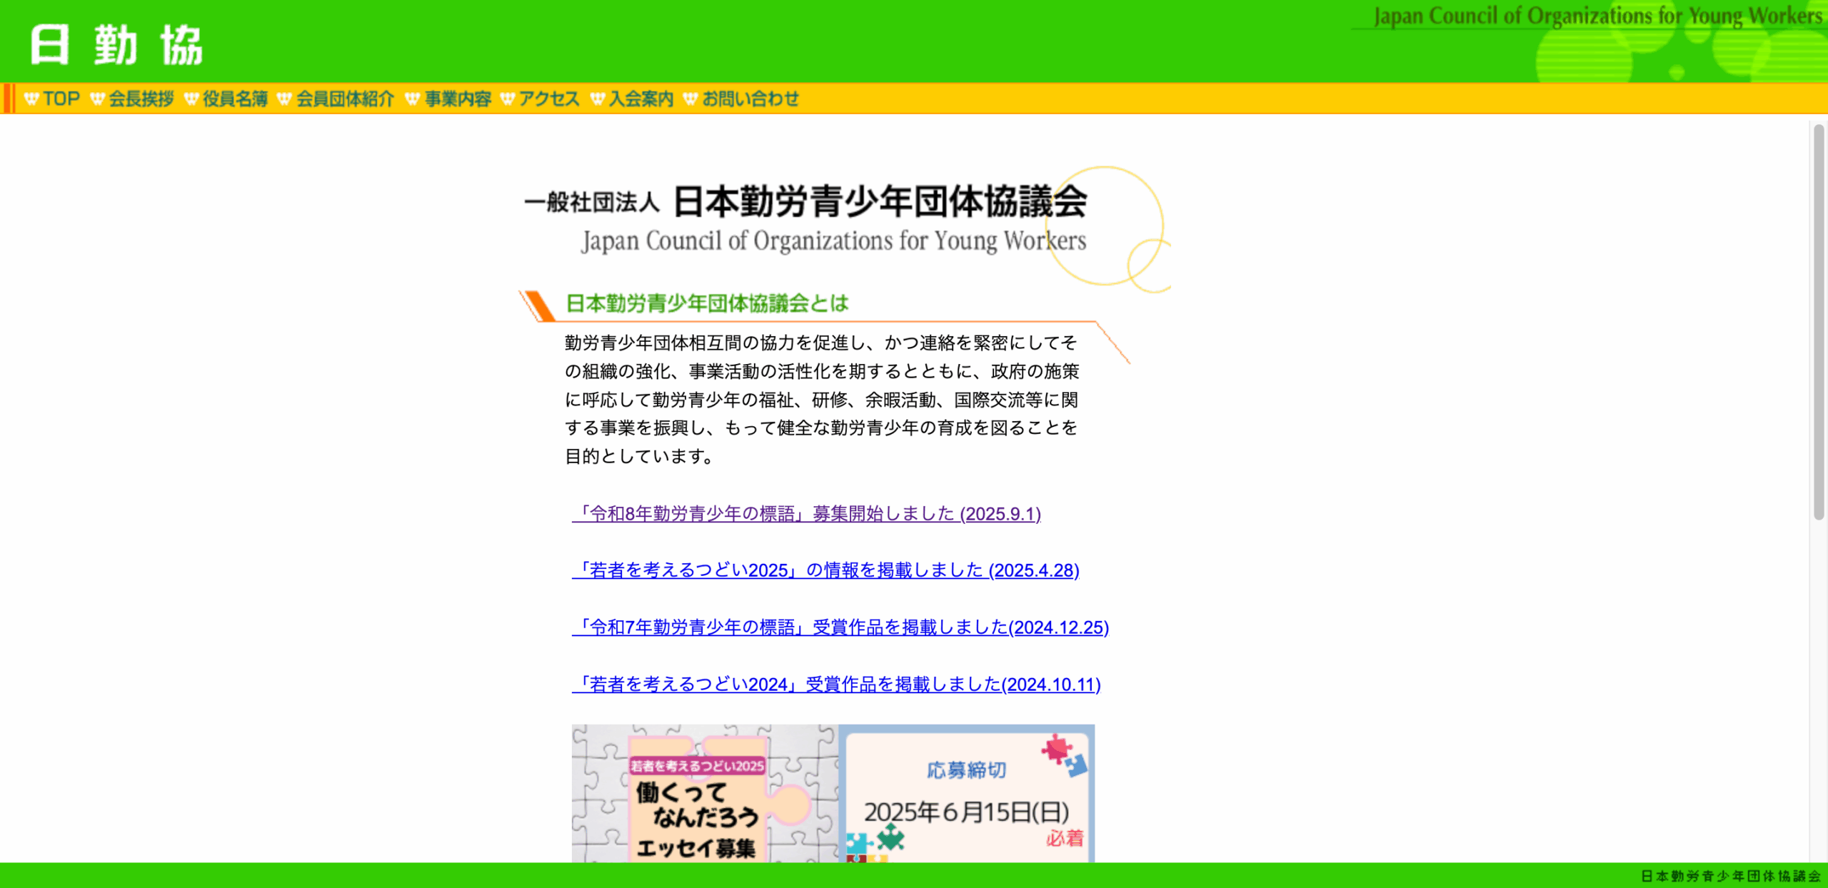The height and width of the screenshot is (888, 1828).
Task: Click the paw icon beside お問い合わせ
Action: click(690, 99)
